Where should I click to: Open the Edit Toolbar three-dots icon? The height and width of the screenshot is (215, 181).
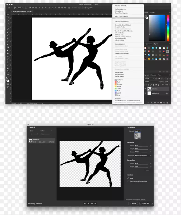(x=8, y=74)
